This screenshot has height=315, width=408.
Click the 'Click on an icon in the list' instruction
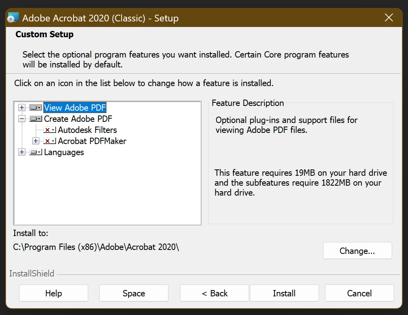(x=144, y=83)
